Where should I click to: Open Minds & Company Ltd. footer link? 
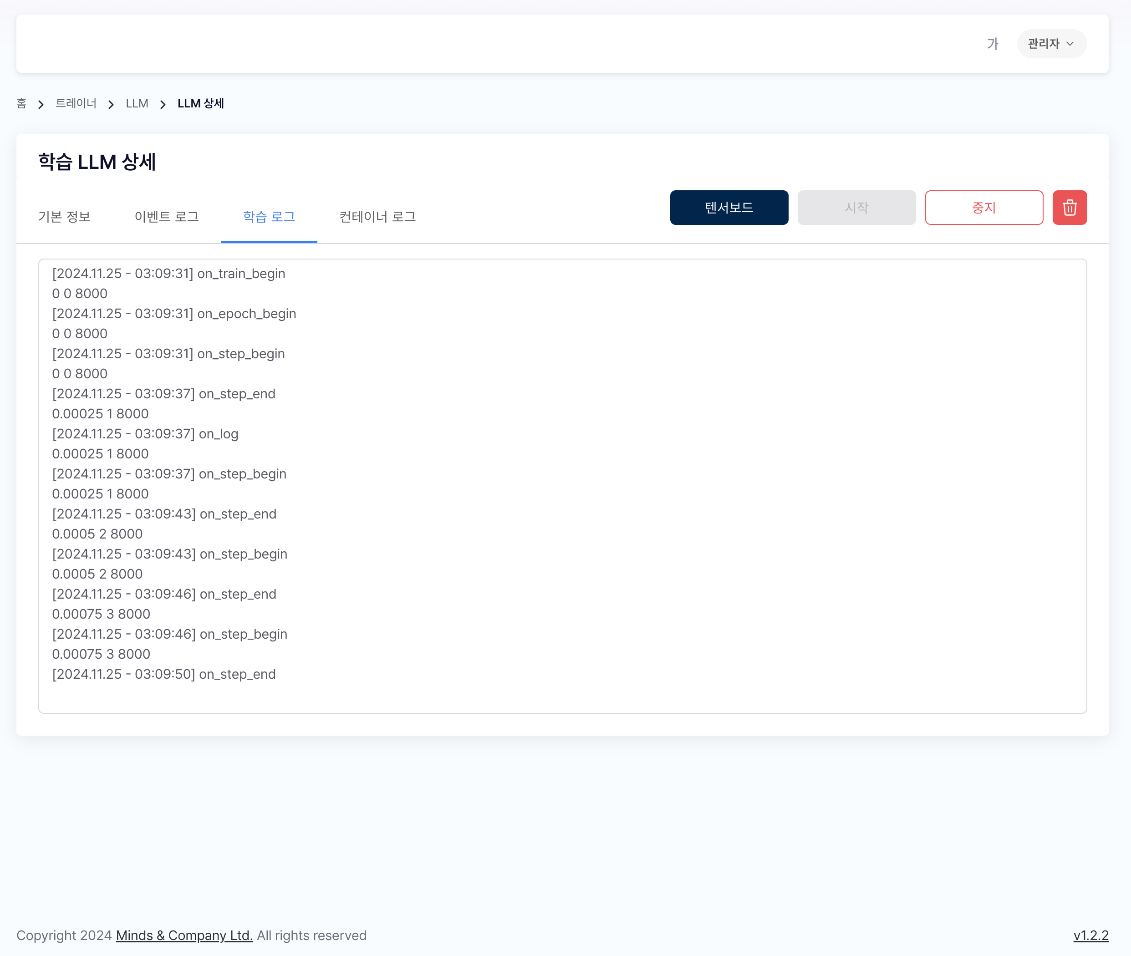pos(184,936)
